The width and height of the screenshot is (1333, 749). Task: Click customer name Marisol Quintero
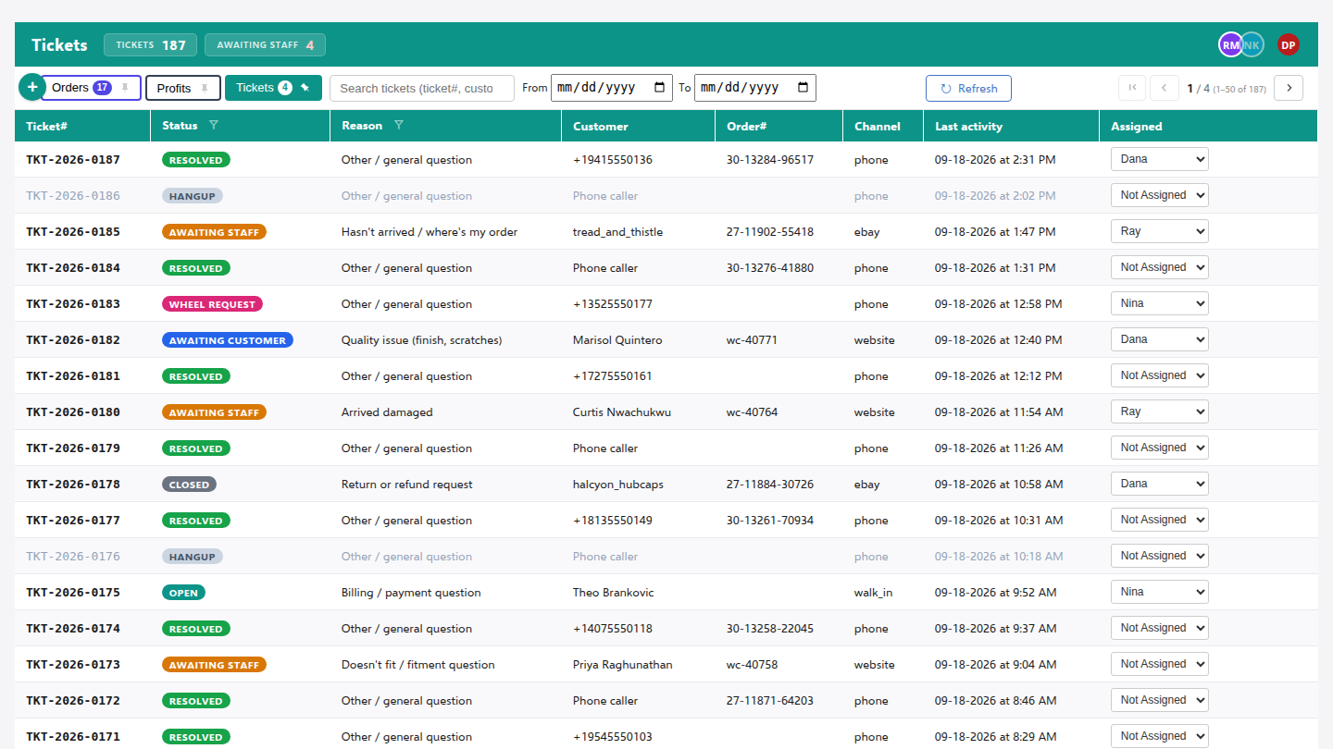pos(617,340)
